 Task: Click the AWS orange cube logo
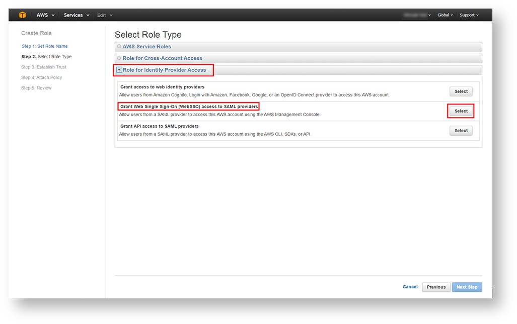pos(22,15)
